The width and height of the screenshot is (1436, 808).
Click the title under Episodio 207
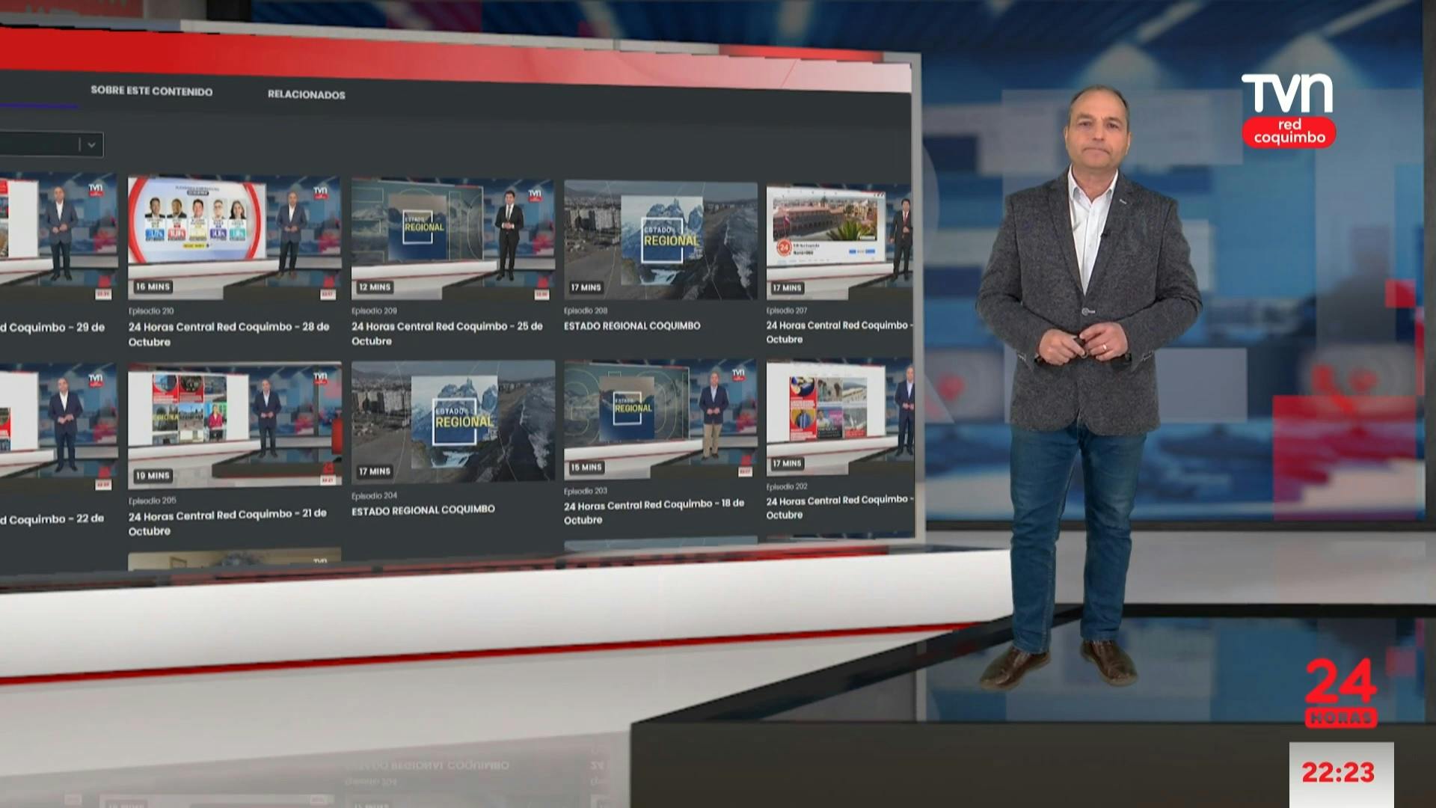coord(839,332)
